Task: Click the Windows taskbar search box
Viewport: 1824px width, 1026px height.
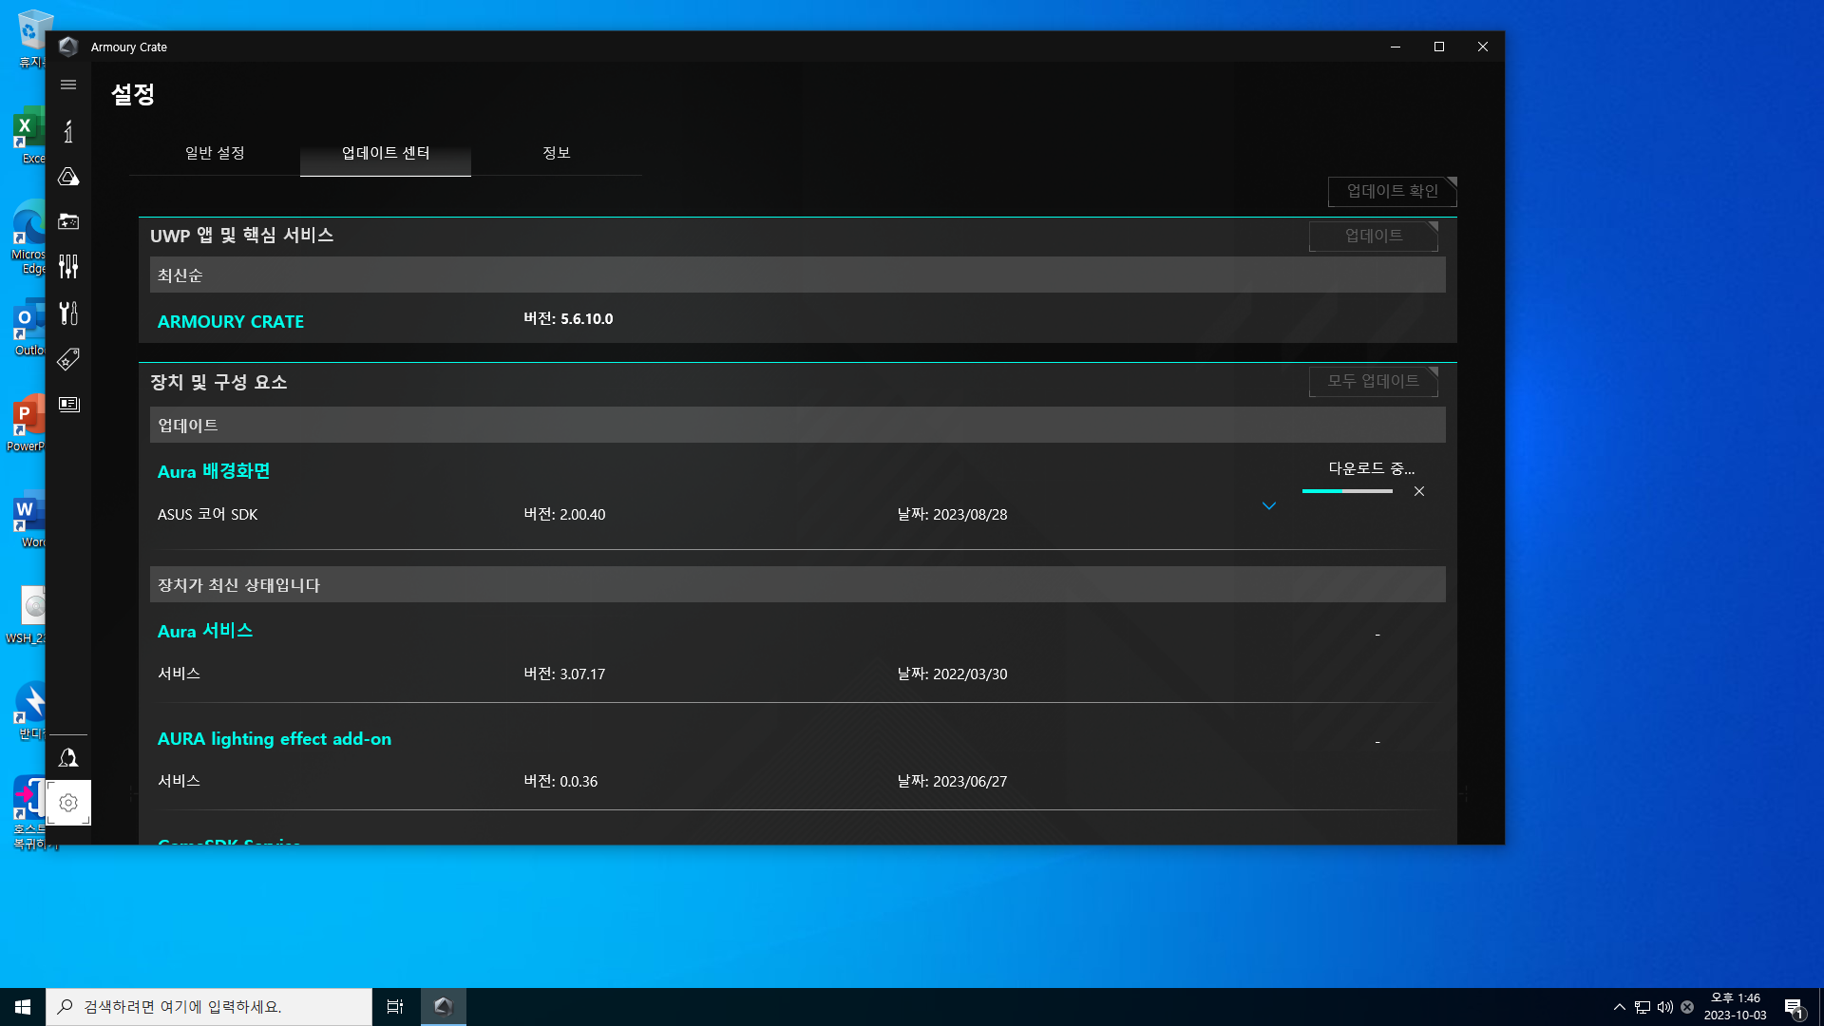Action: pos(209,1007)
